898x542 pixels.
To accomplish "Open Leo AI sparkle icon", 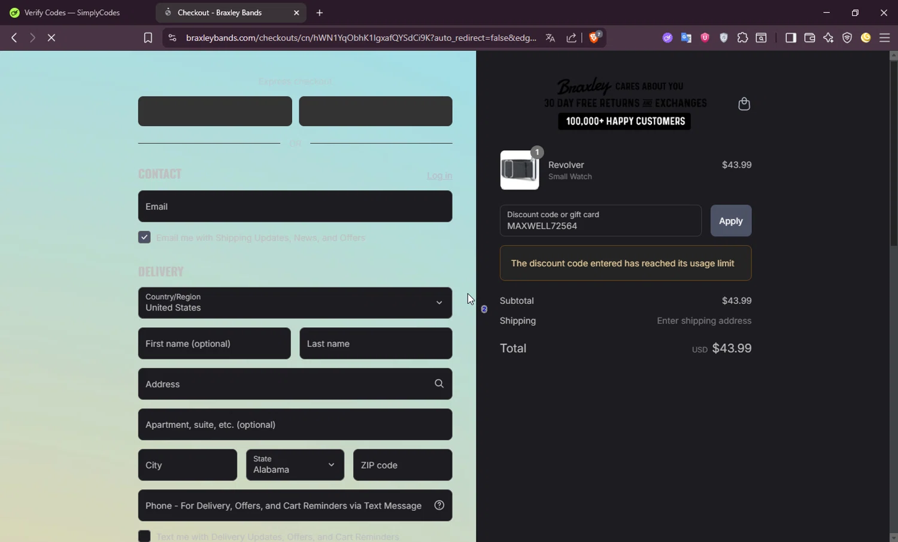I will coord(829,38).
